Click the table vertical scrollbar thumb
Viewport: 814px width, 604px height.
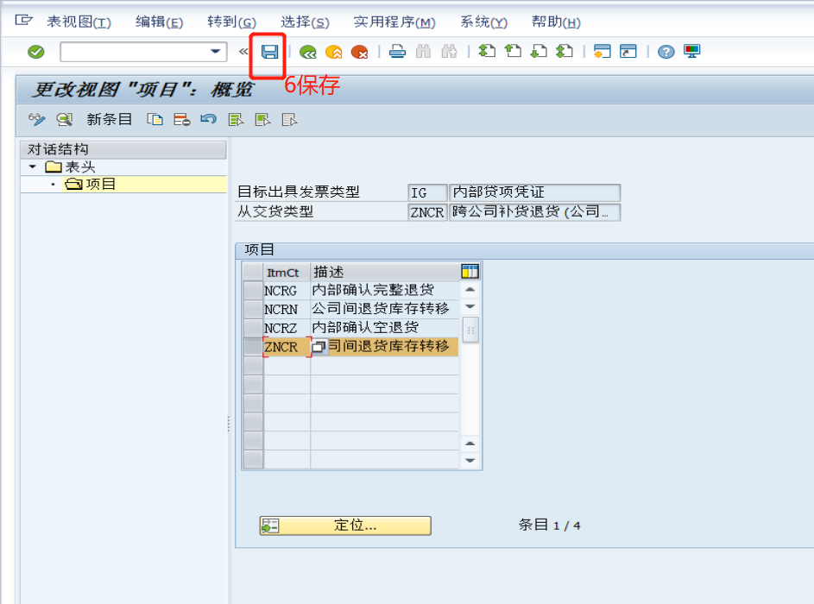point(470,330)
